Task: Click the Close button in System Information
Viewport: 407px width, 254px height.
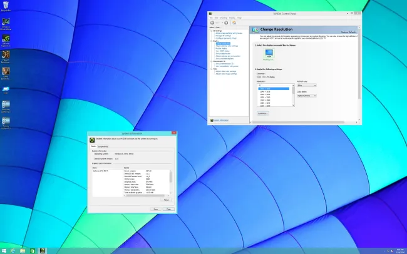Action: coord(168,209)
